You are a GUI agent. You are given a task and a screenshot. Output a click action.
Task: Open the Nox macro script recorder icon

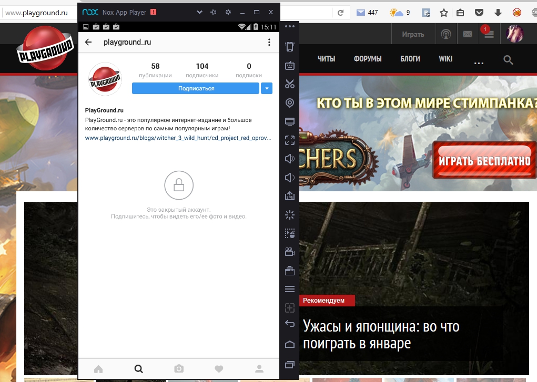290,233
